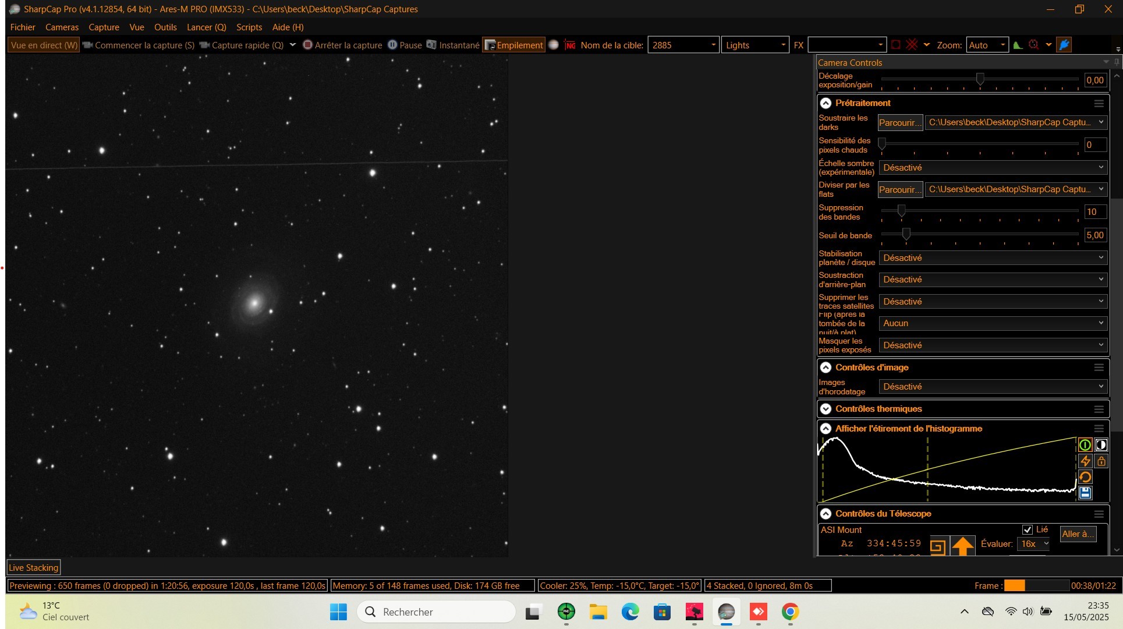This screenshot has height=629, width=1123.
Task: Click Parcourir for Diviser par les flats
Action: tap(900, 189)
